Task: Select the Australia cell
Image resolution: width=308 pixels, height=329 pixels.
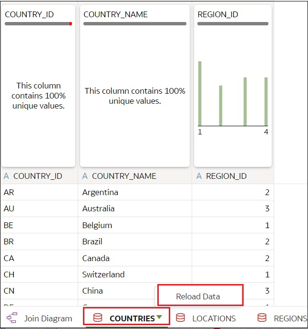Action: point(135,208)
